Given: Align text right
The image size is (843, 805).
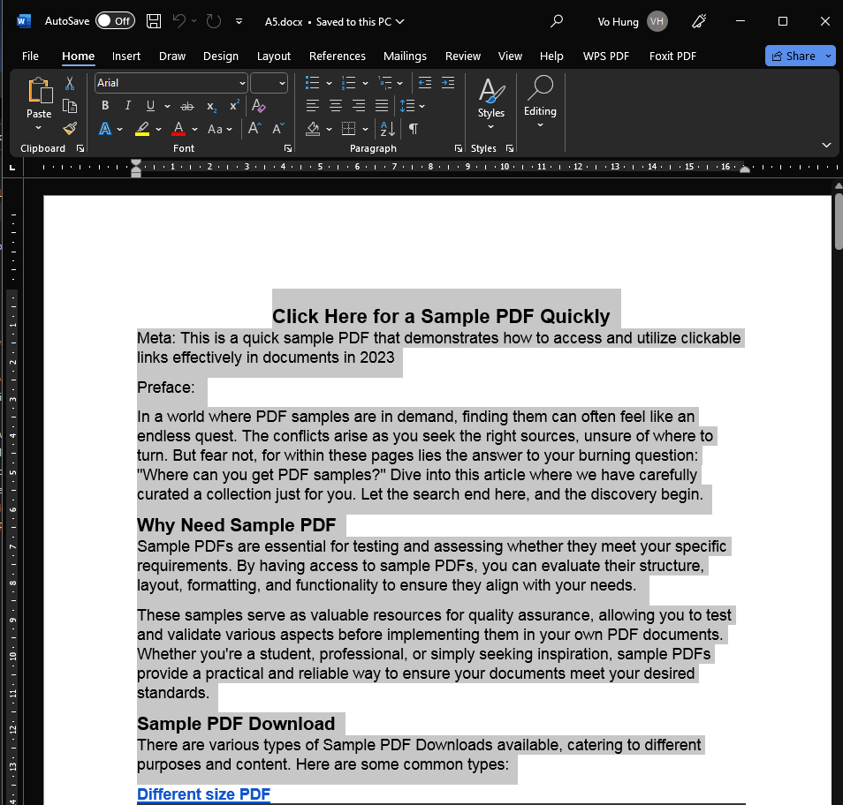Looking at the screenshot, I should 359,106.
